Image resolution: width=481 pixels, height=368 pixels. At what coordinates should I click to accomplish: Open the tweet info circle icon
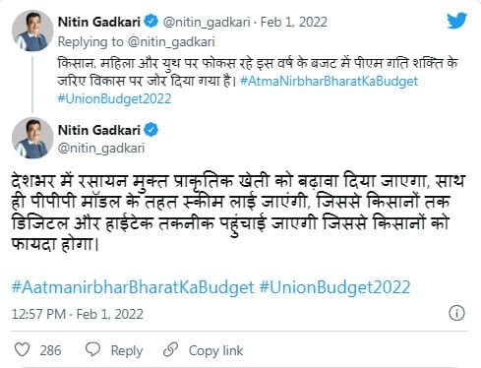tap(456, 313)
